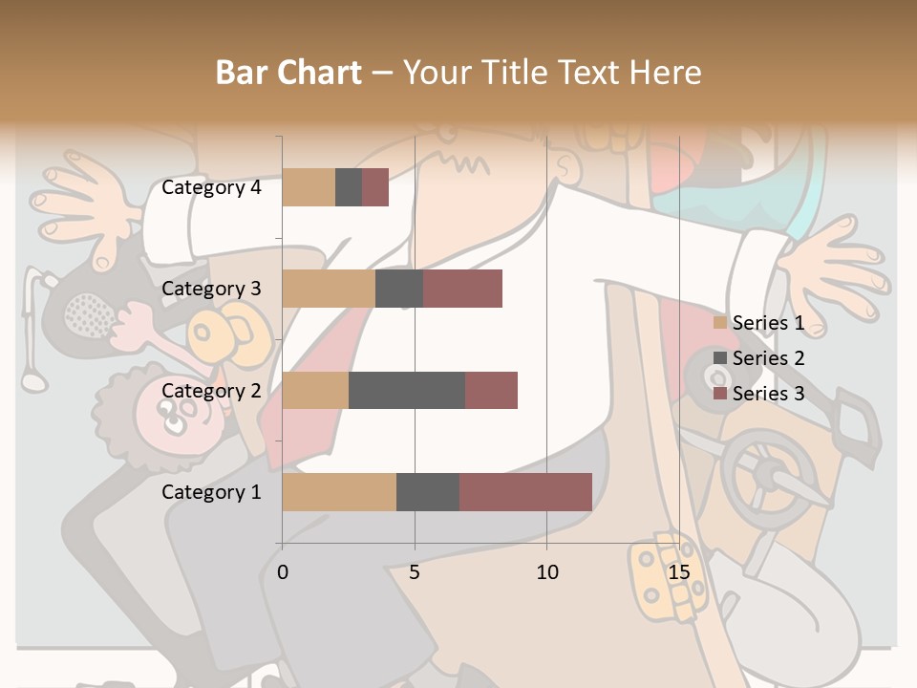Select the Series 1 legend label

(x=768, y=323)
